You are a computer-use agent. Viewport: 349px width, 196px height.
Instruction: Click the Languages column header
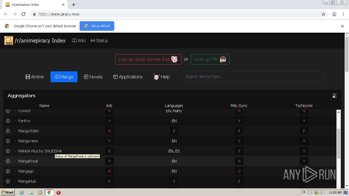pyautogui.click(x=174, y=106)
